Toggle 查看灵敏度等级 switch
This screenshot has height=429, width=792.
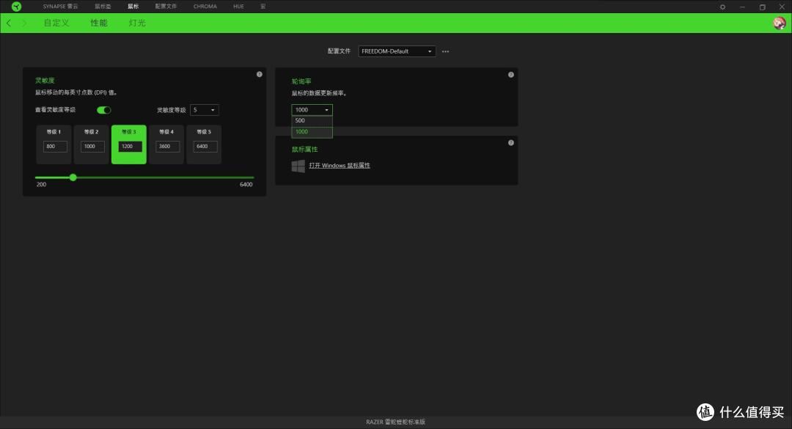[x=103, y=110]
